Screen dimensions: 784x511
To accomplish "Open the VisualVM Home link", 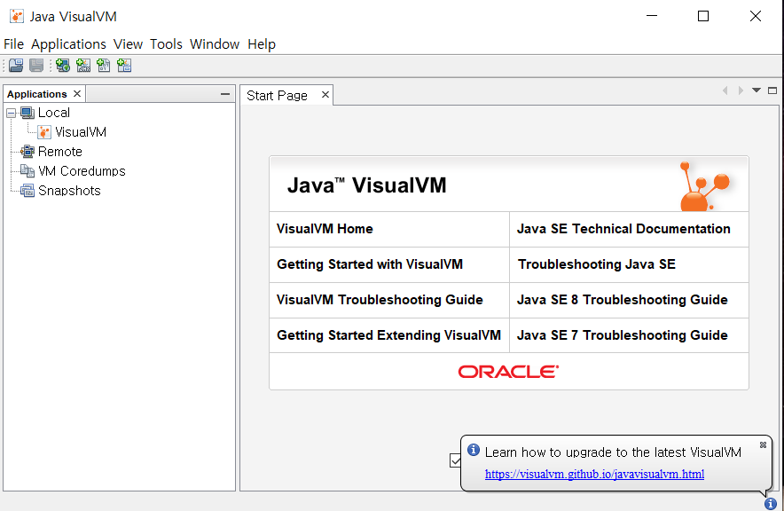I will 325,229.
